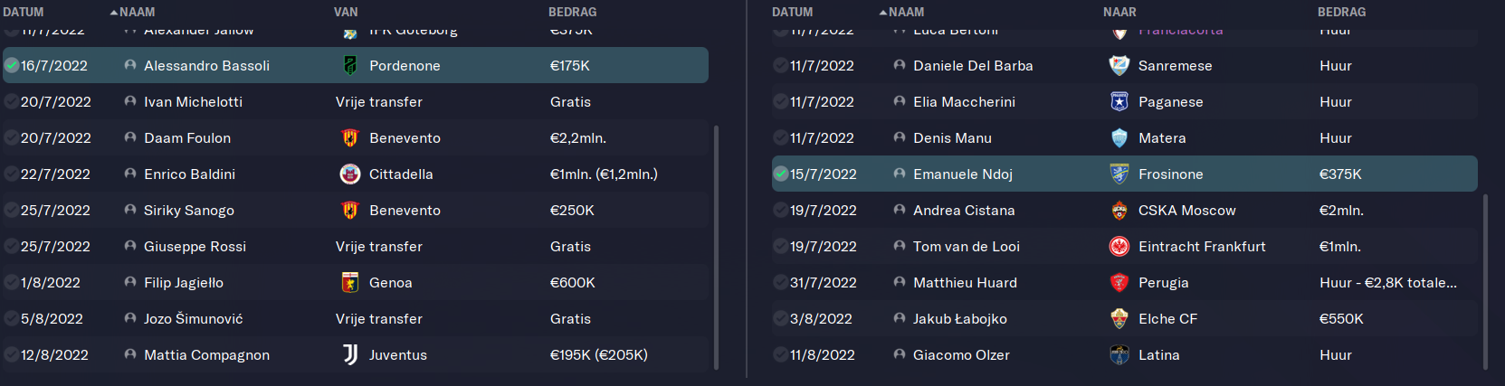The height and width of the screenshot is (386, 1505).
Task: Click the Elche CF club crest
Action: [x=1119, y=318]
